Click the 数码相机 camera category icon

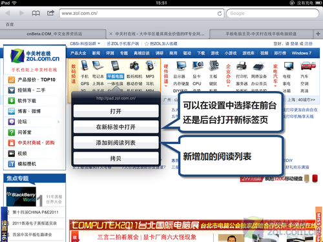134,66
